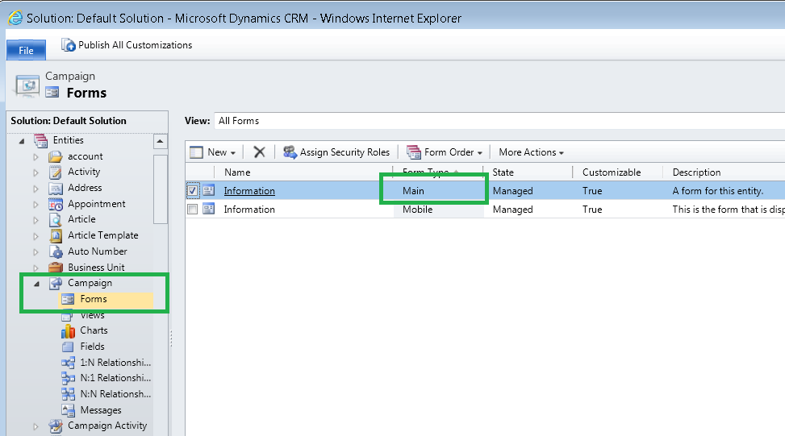Expand the Appointment entity node
The image size is (785, 436).
click(x=35, y=205)
